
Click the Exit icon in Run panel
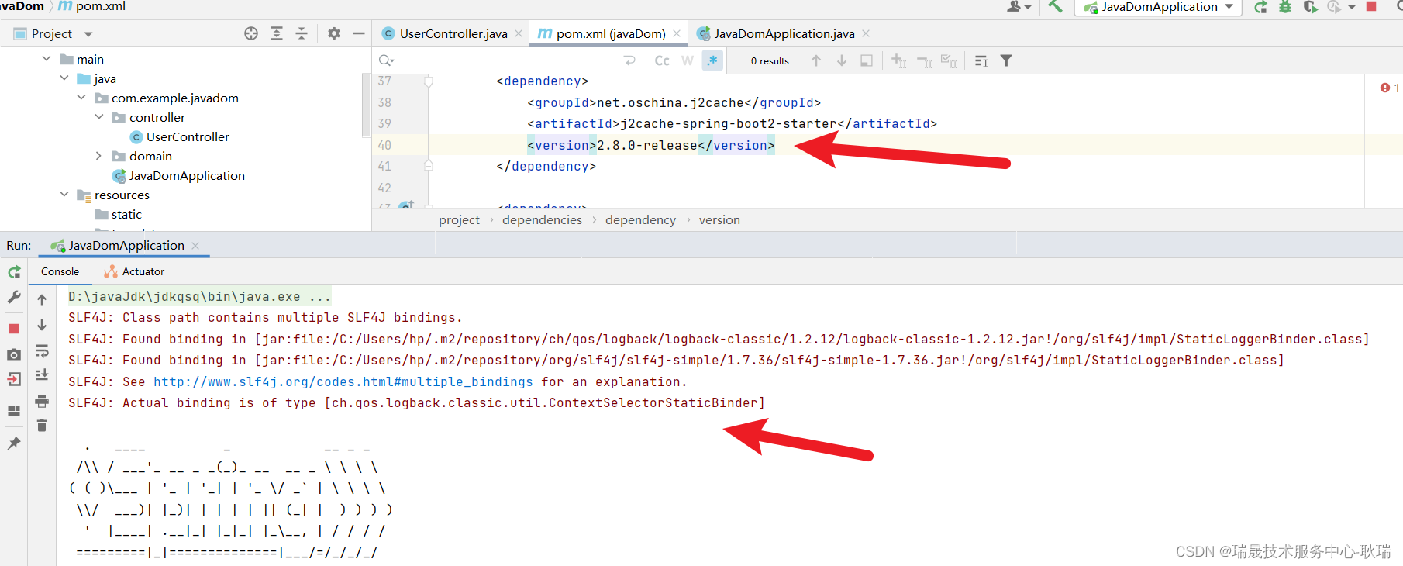click(x=14, y=379)
